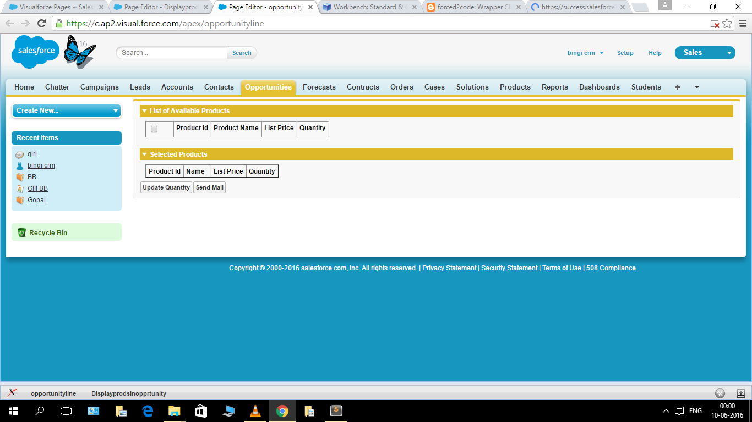The image size is (752, 422).
Task: Click the icon beside GIII BB recent item
Action: click(x=20, y=188)
